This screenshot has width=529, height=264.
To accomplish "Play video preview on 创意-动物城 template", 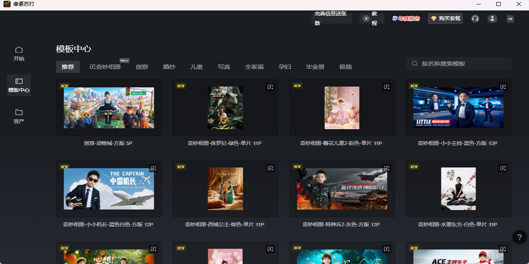I will point(154,87).
